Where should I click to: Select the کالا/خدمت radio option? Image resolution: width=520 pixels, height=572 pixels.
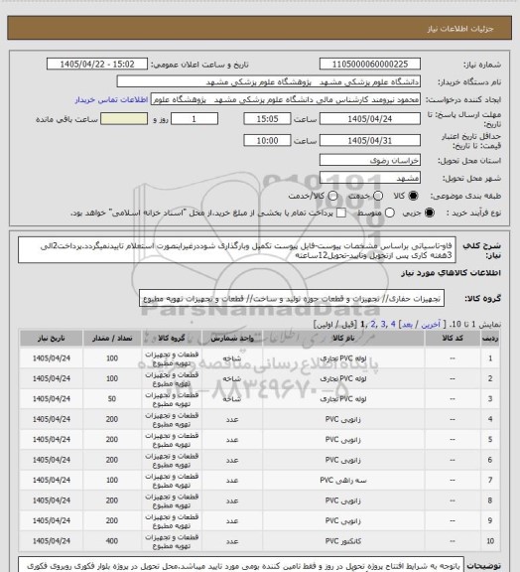pos(332,196)
